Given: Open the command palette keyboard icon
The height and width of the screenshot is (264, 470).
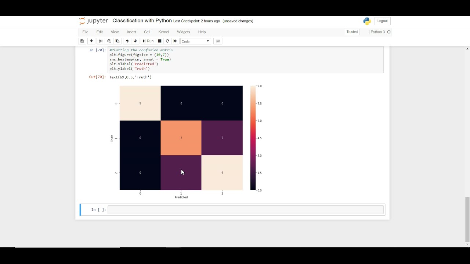Looking at the screenshot, I should pyautogui.click(x=218, y=41).
